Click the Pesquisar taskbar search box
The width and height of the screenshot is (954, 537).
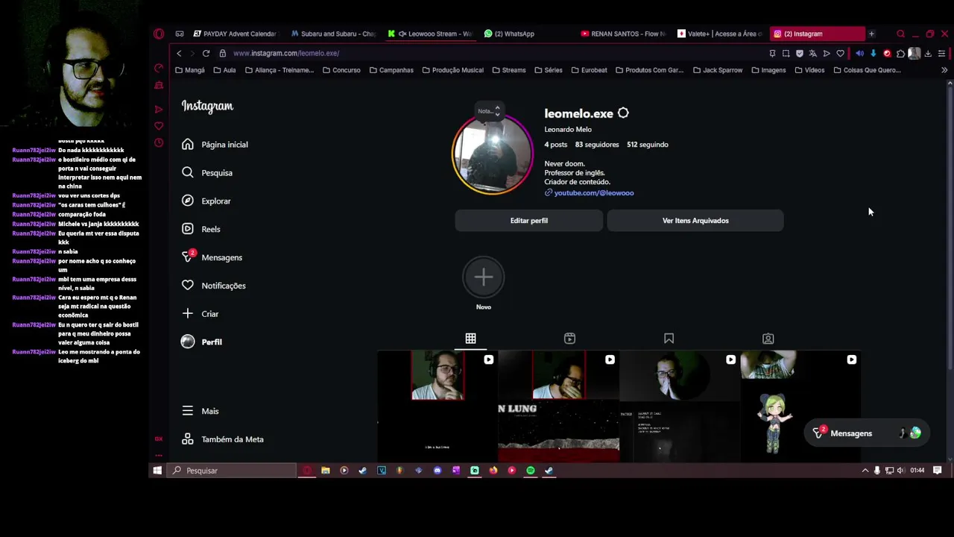(x=233, y=471)
